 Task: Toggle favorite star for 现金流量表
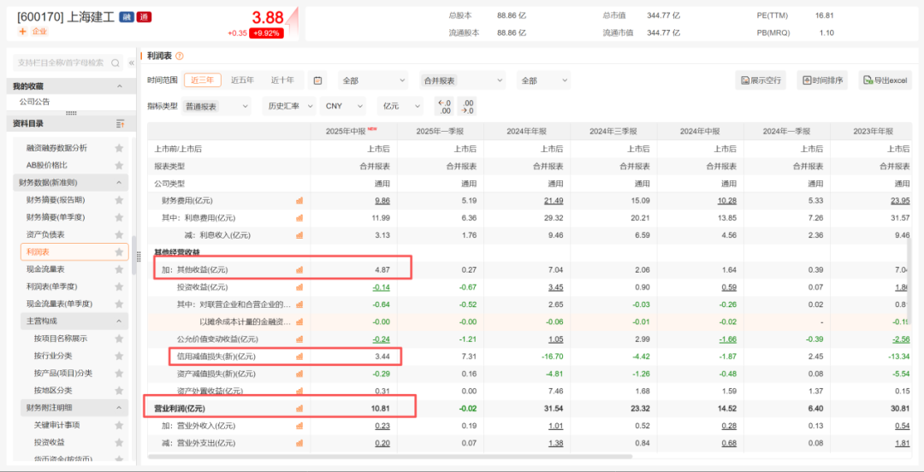point(119,269)
